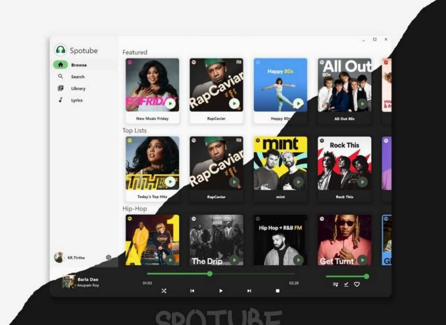This screenshot has height=325, width=446.
Task: Open the New Music Friday cover
Action: [153, 85]
